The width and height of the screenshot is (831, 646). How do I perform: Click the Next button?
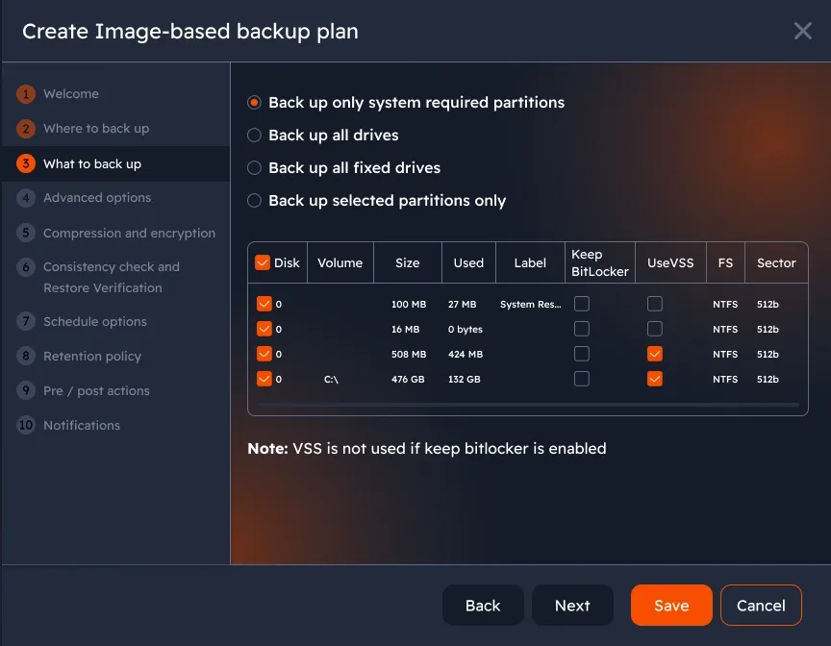point(572,606)
